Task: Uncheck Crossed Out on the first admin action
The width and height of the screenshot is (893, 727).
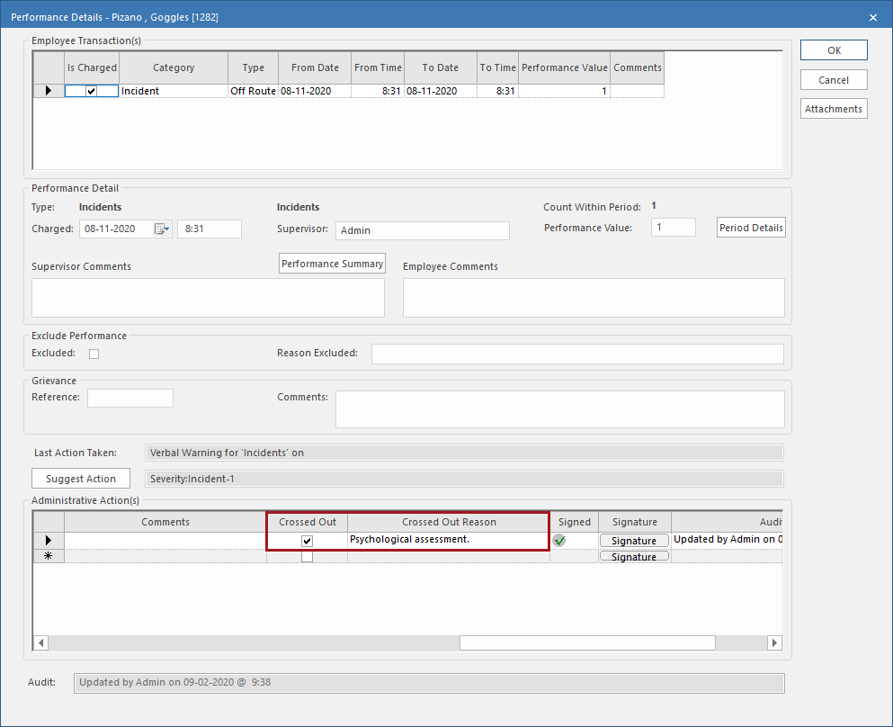Action: click(x=307, y=540)
